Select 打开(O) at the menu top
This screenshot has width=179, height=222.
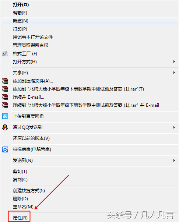(21, 5)
